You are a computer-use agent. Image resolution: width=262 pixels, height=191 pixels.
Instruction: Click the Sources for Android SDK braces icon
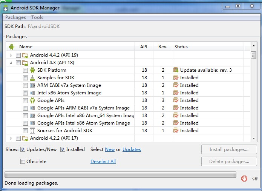point(32,131)
